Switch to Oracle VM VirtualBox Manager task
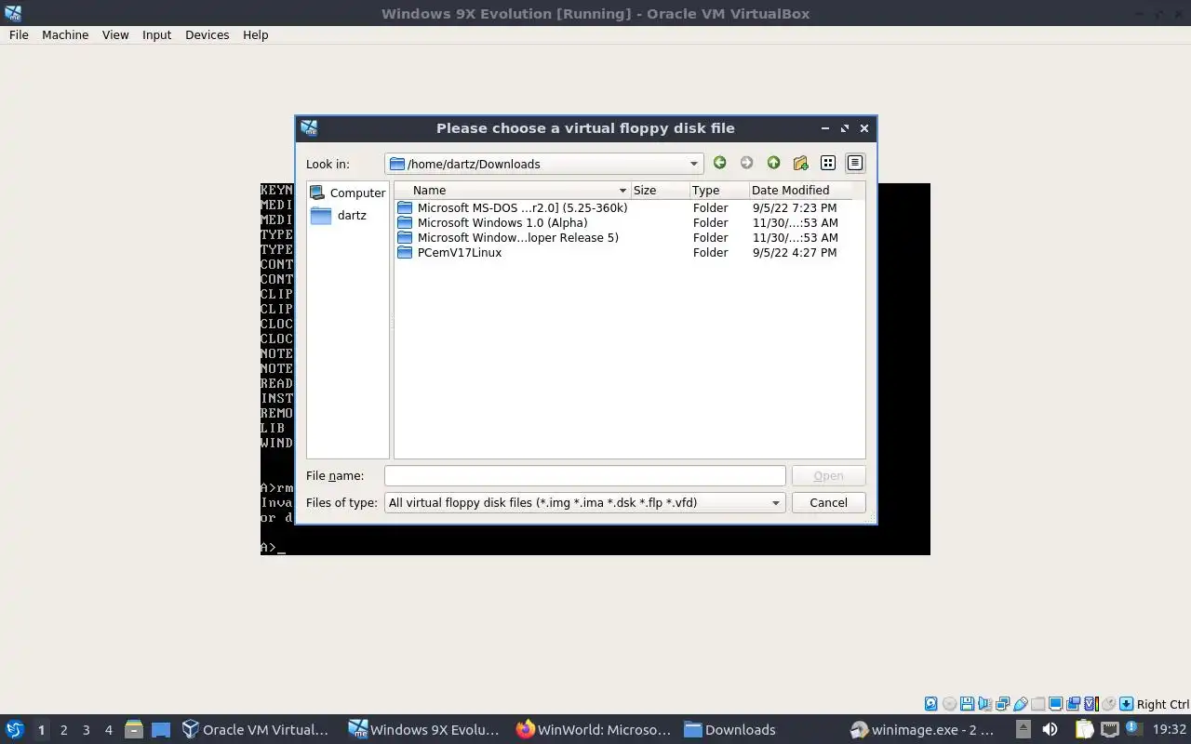This screenshot has width=1191, height=744. point(256,729)
